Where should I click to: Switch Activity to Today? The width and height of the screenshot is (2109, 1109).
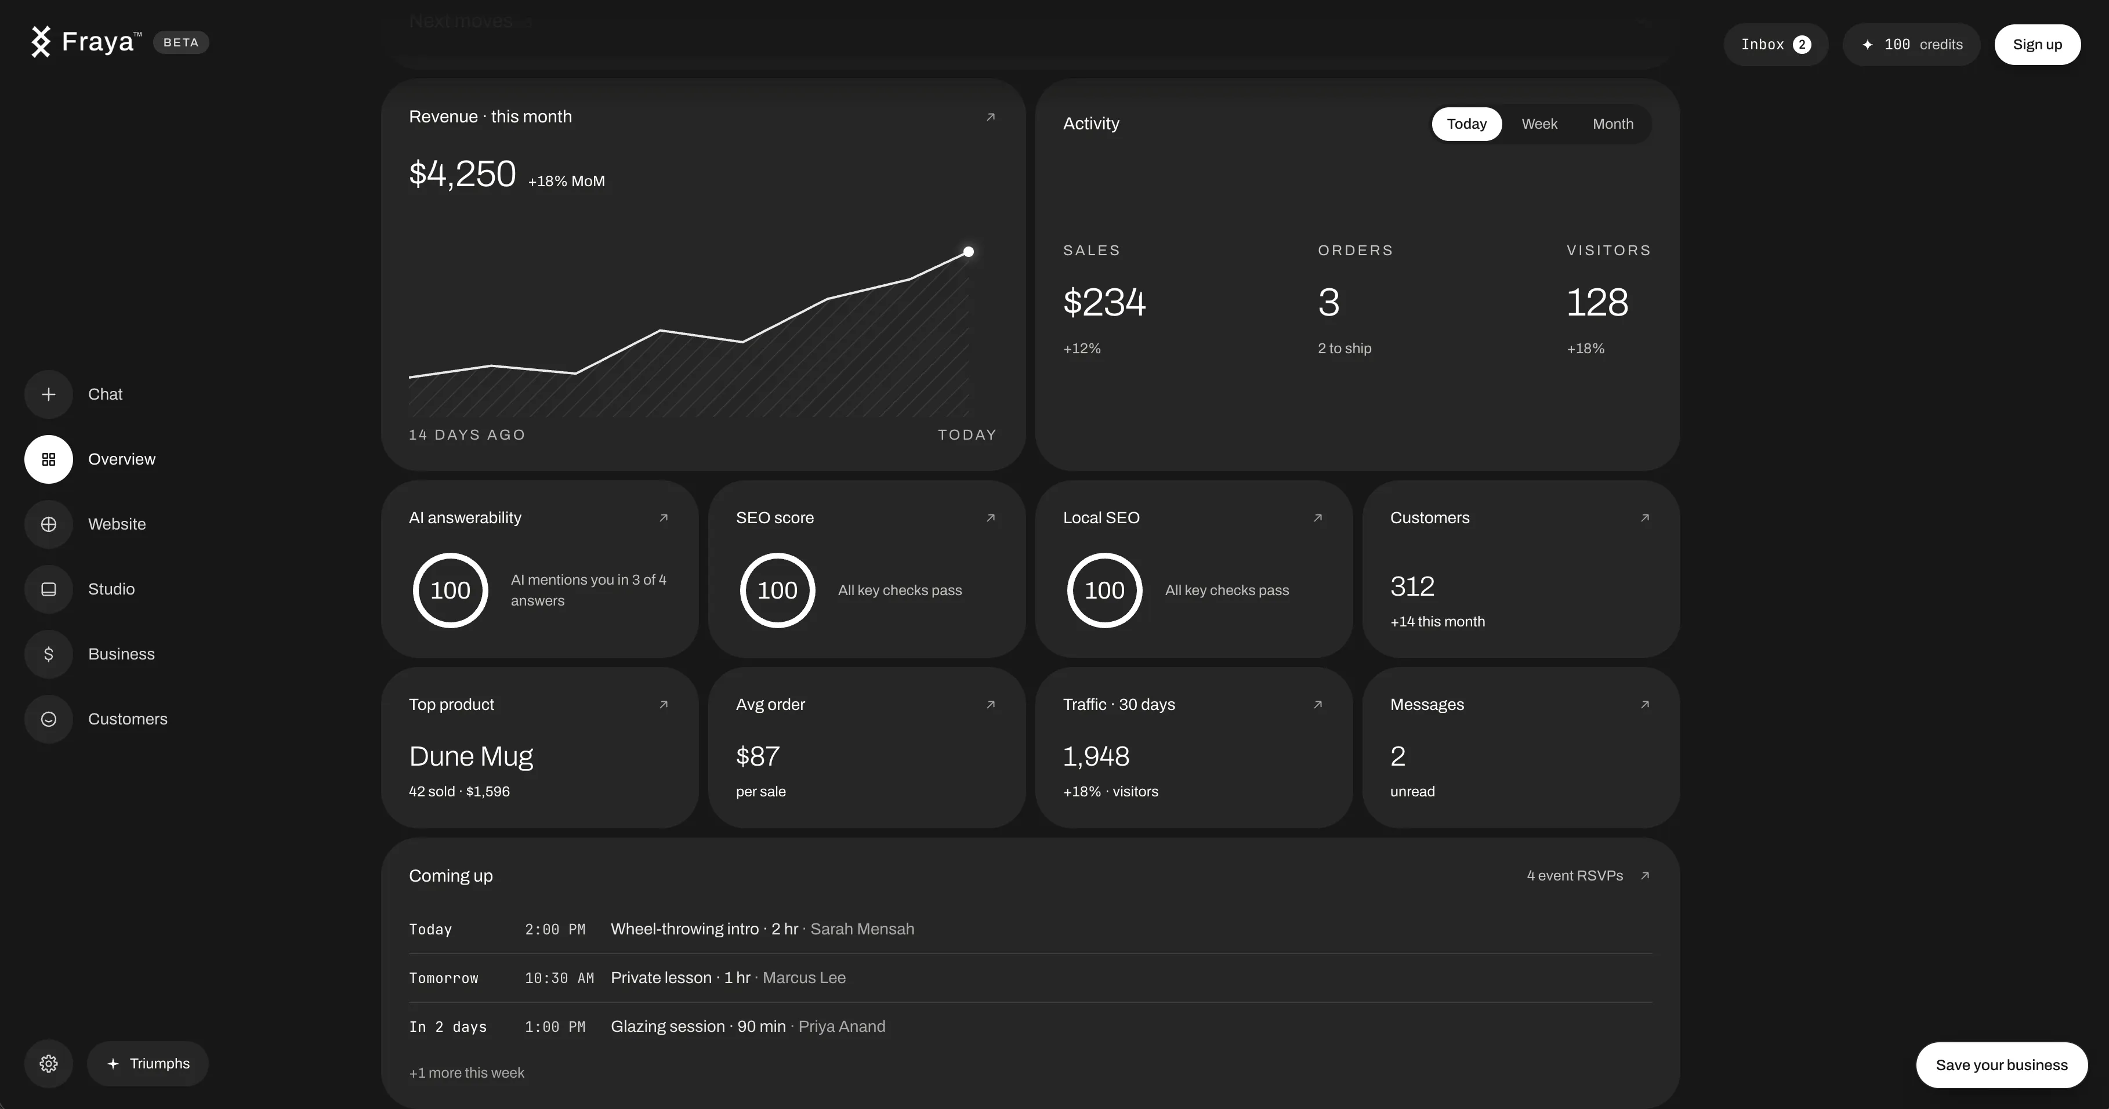point(1466,124)
